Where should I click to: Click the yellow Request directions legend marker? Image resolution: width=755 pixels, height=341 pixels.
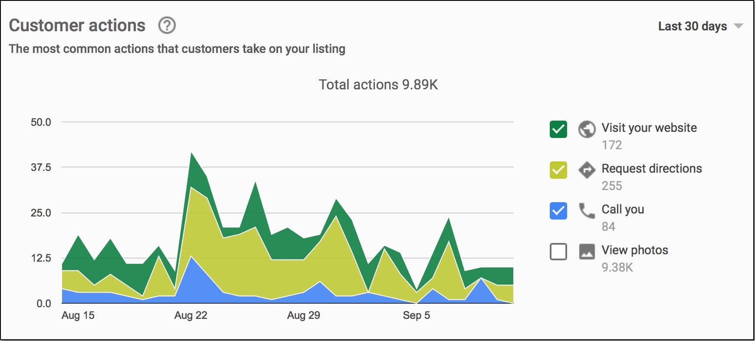click(558, 170)
